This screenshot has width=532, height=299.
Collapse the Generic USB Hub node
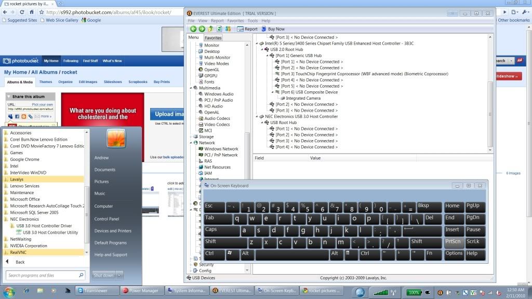click(268, 56)
